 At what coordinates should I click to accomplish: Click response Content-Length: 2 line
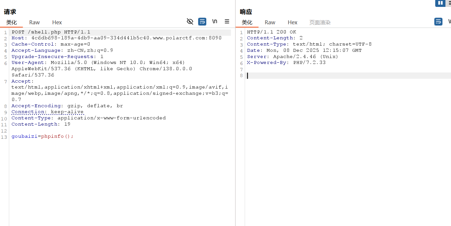pyautogui.click(x=275, y=38)
